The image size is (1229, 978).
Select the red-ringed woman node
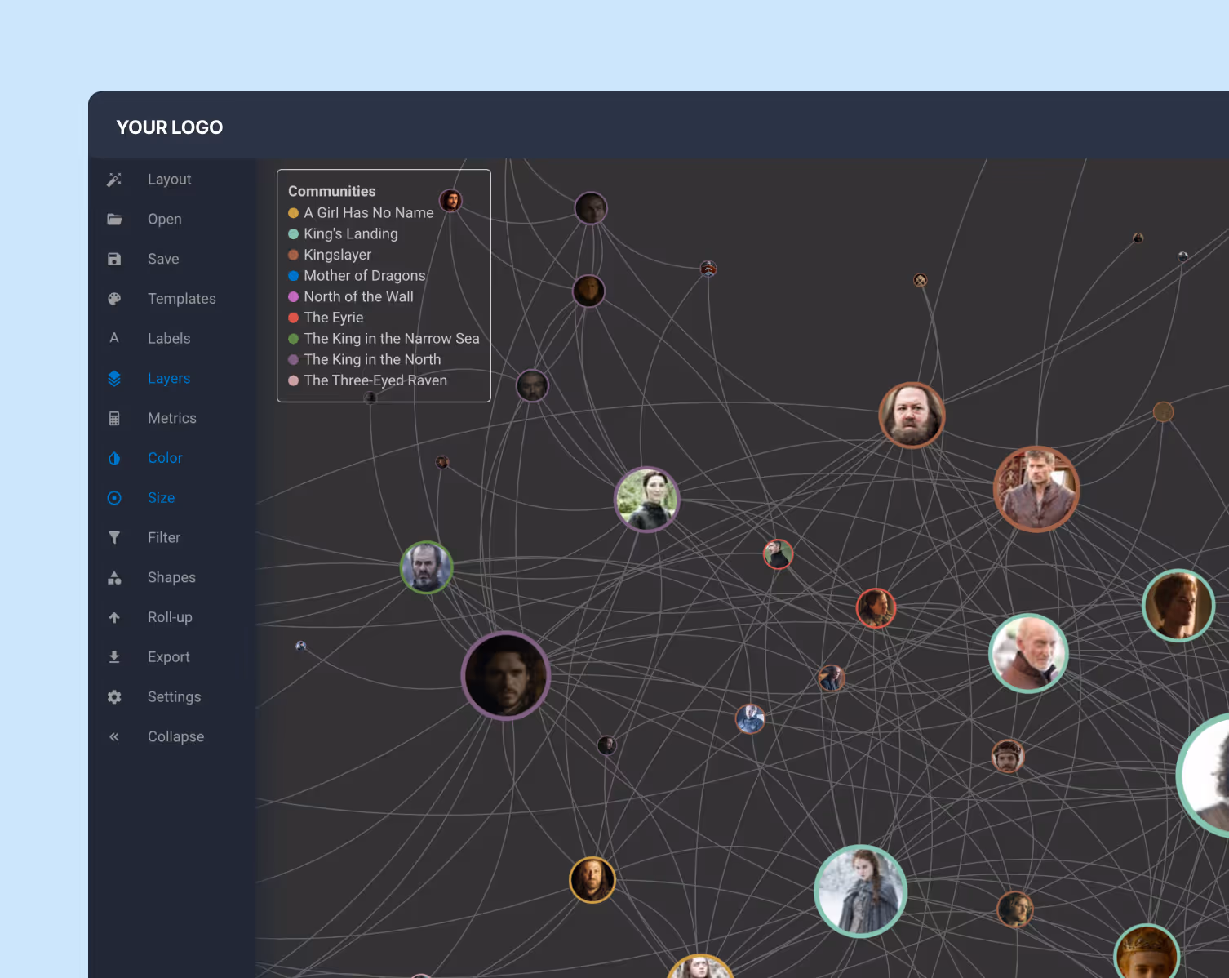(x=876, y=608)
